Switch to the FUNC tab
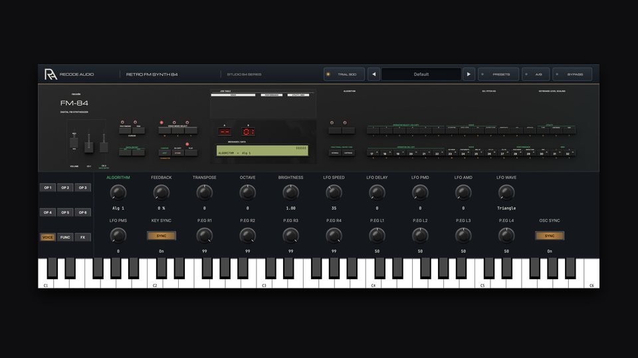Viewport: 638px width, 358px height. (x=65, y=237)
